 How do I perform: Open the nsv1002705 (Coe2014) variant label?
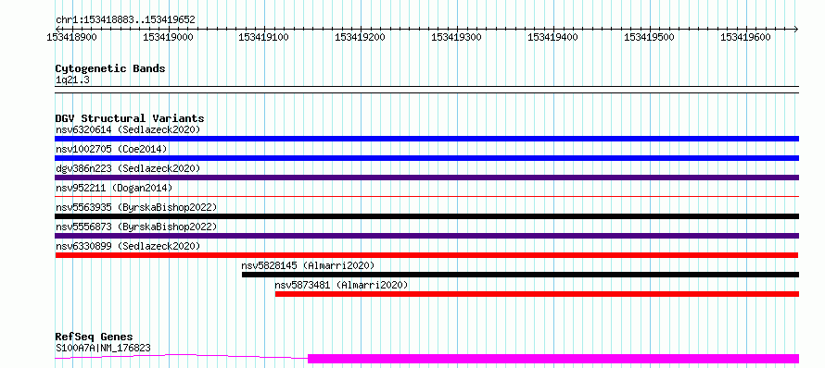pyautogui.click(x=111, y=149)
